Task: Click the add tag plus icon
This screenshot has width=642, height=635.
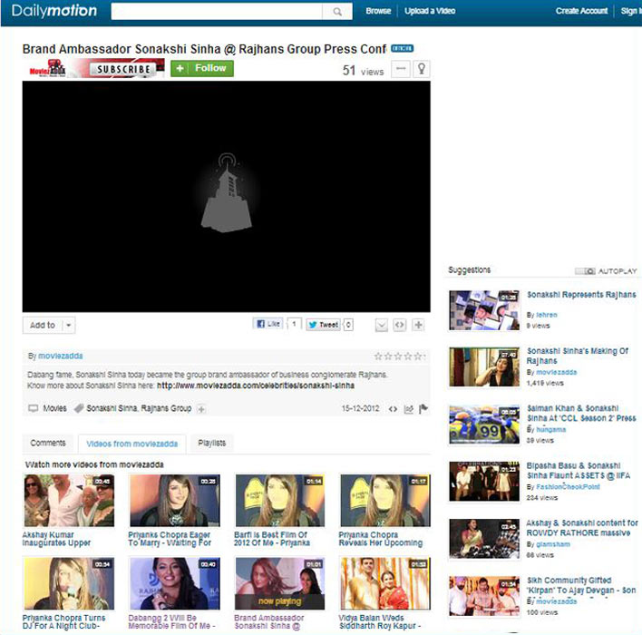Action: 201,409
